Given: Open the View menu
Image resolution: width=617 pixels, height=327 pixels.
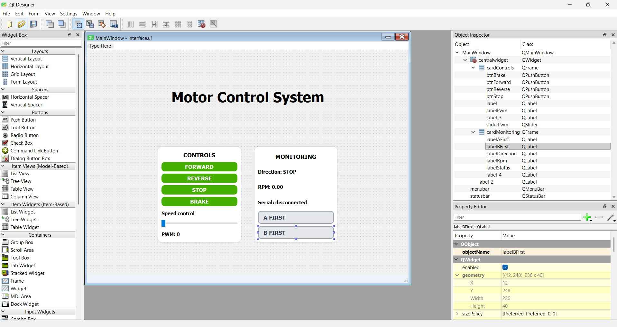Looking at the screenshot, I should click(x=50, y=14).
